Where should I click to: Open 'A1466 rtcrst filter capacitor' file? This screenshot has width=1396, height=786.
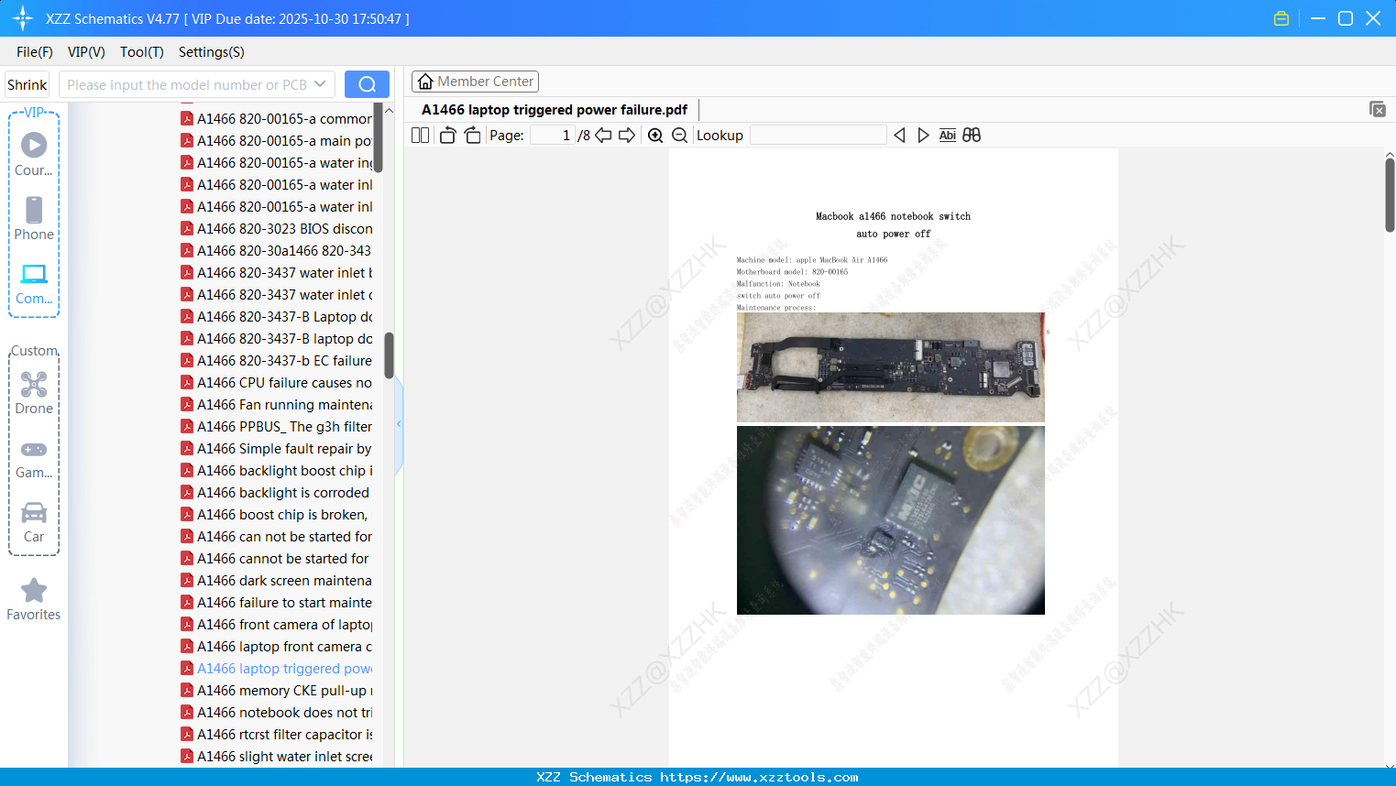[276, 735]
